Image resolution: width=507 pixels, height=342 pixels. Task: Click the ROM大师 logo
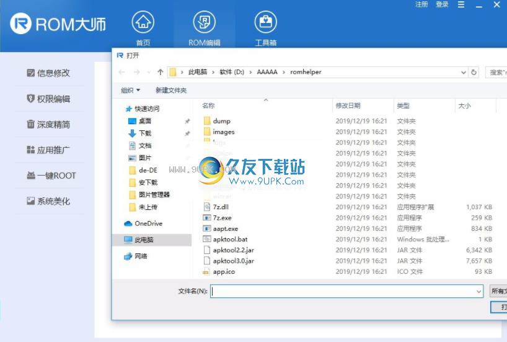58,24
